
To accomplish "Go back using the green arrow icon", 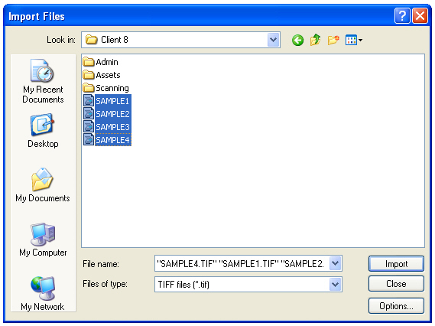I will pos(297,41).
